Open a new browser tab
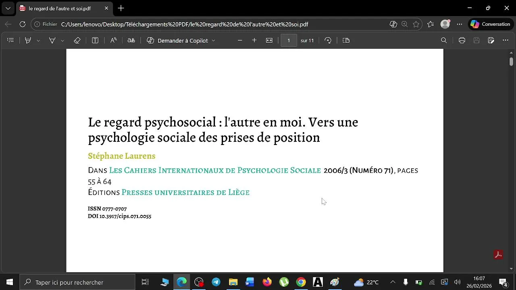 121,8
